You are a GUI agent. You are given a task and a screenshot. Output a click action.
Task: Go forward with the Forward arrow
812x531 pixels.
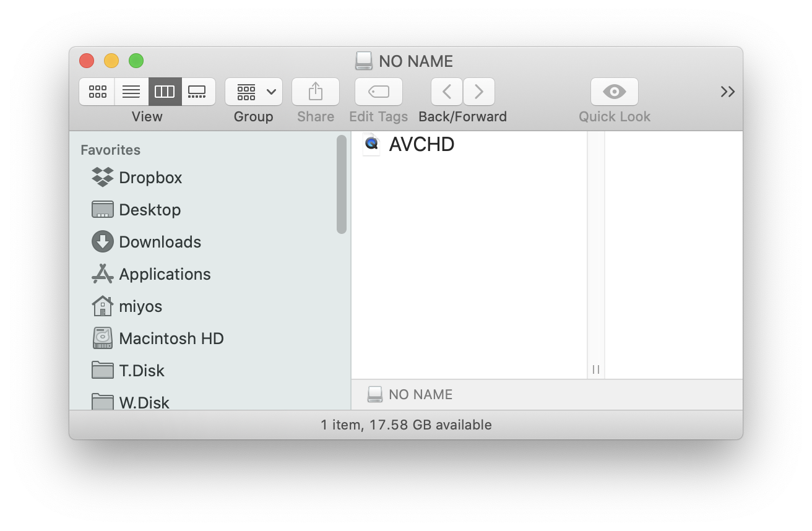(478, 92)
